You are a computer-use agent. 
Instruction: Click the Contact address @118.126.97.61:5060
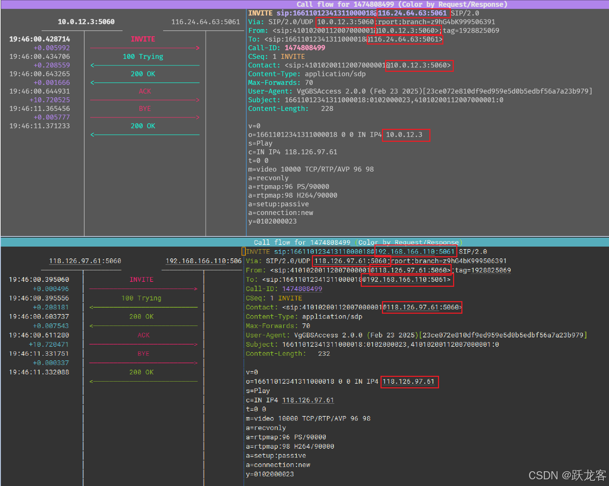click(x=422, y=307)
